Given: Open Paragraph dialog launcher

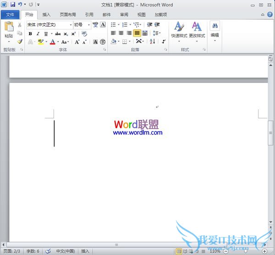Looking at the screenshot, I should (166, 49).
